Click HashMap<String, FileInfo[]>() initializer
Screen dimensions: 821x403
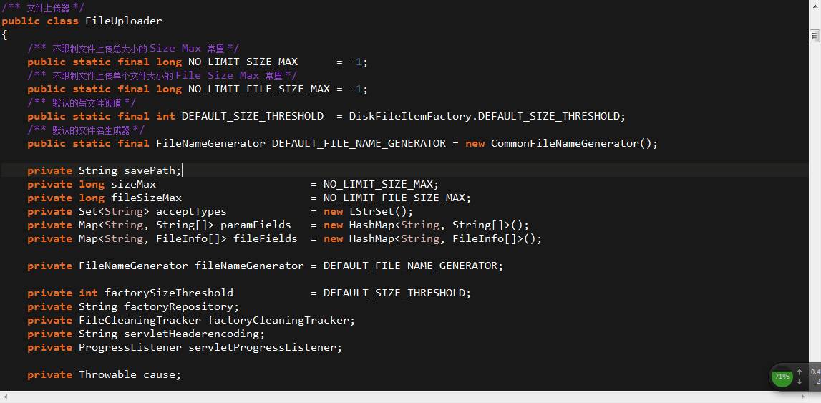(x=442, y=238)
